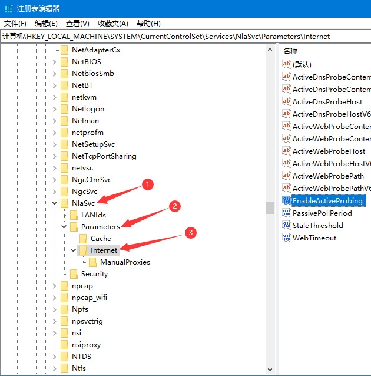
Task: Click the ManualProxies folder icon
Action: point(93,262)
